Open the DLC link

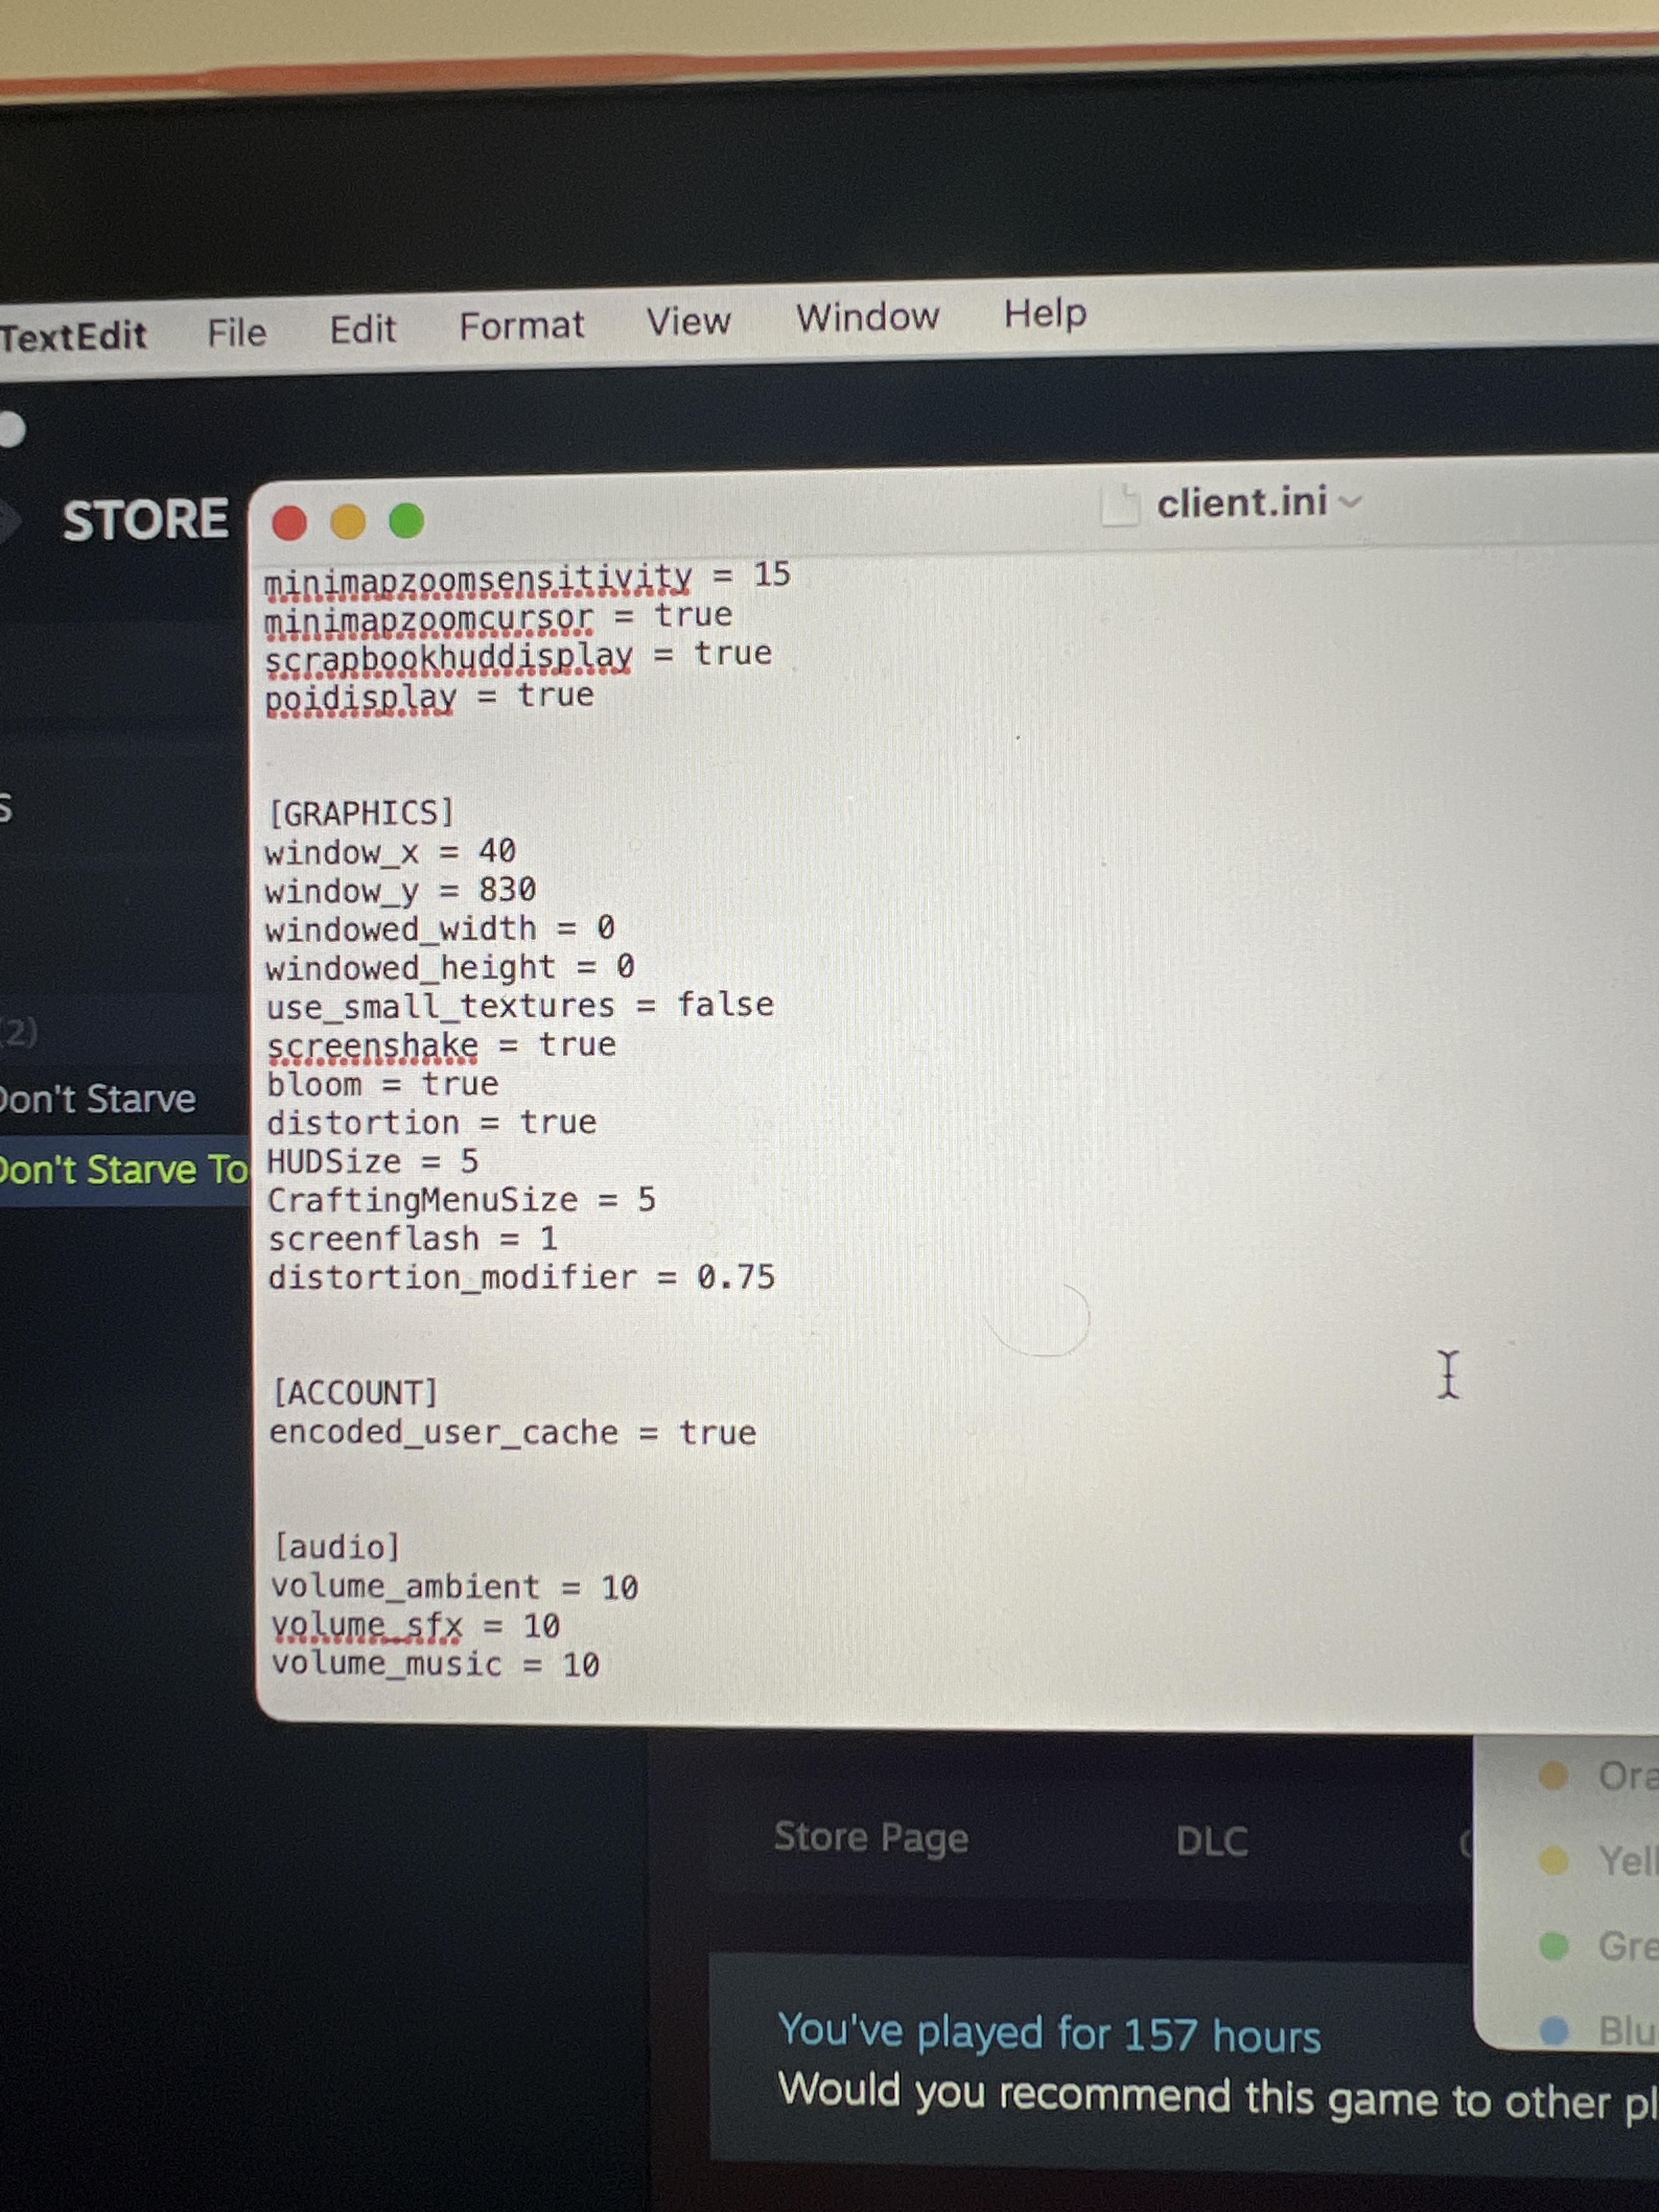pos(1212,1841)
